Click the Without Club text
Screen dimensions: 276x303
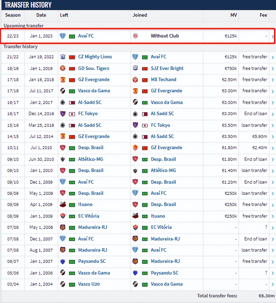click(x=165, y=36)
